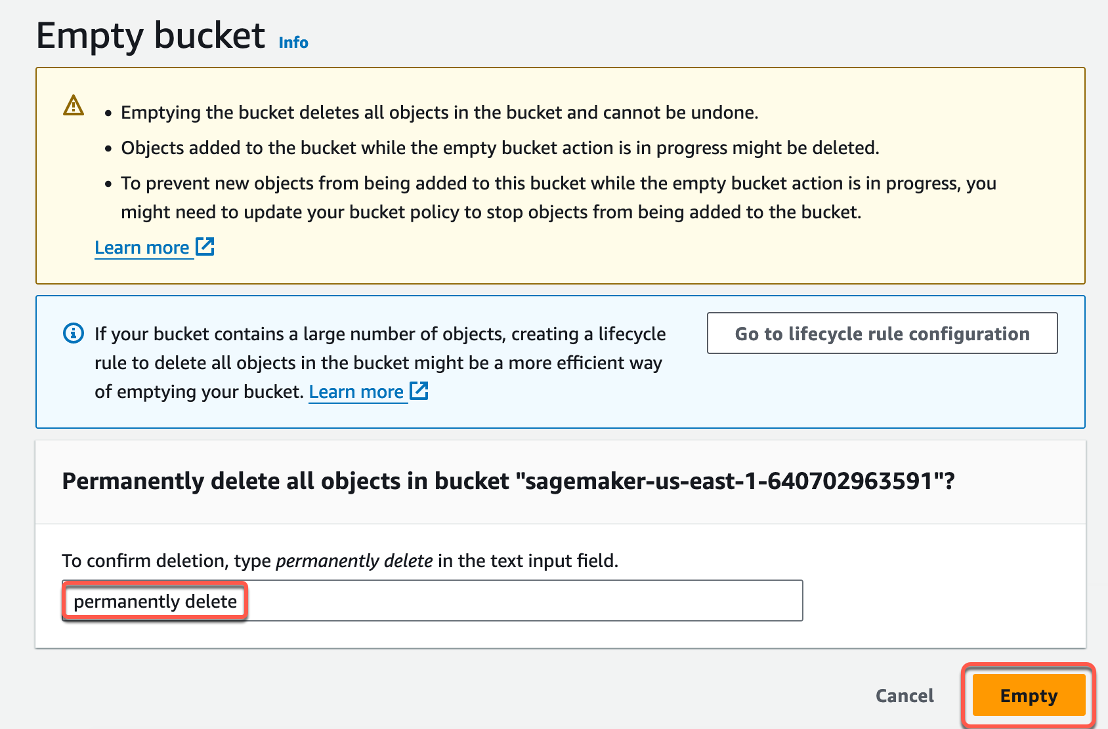Go to lifecycle rule configuration
Viewport: 1108px width, 729px height.
[x=882, y=334]
